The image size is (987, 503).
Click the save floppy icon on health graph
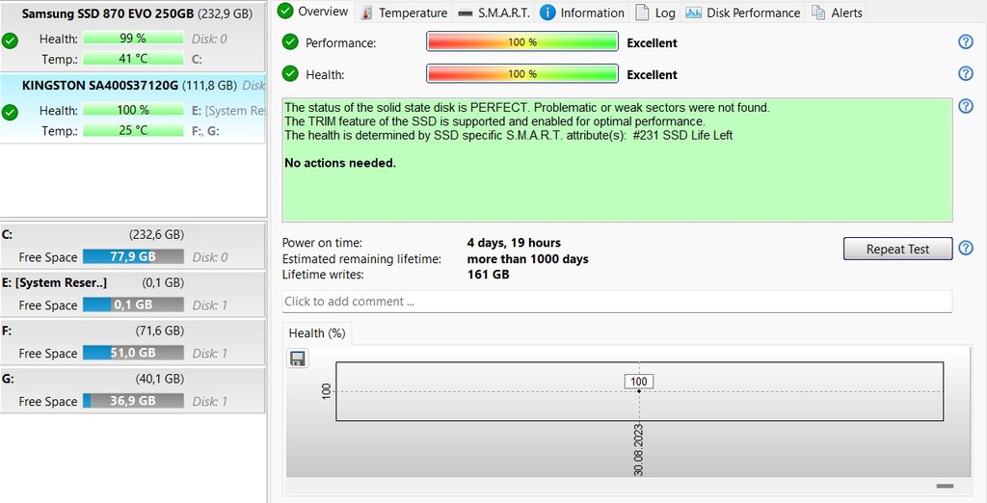click(x=297, y=358)
